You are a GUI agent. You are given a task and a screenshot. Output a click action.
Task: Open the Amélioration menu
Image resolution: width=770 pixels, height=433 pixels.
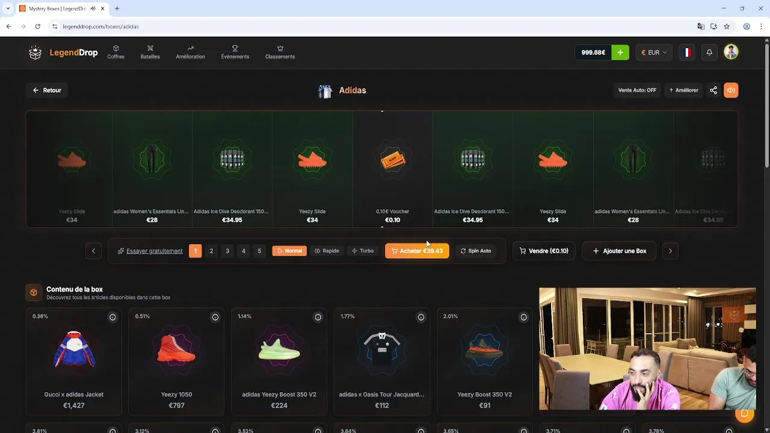click(190, 52)
